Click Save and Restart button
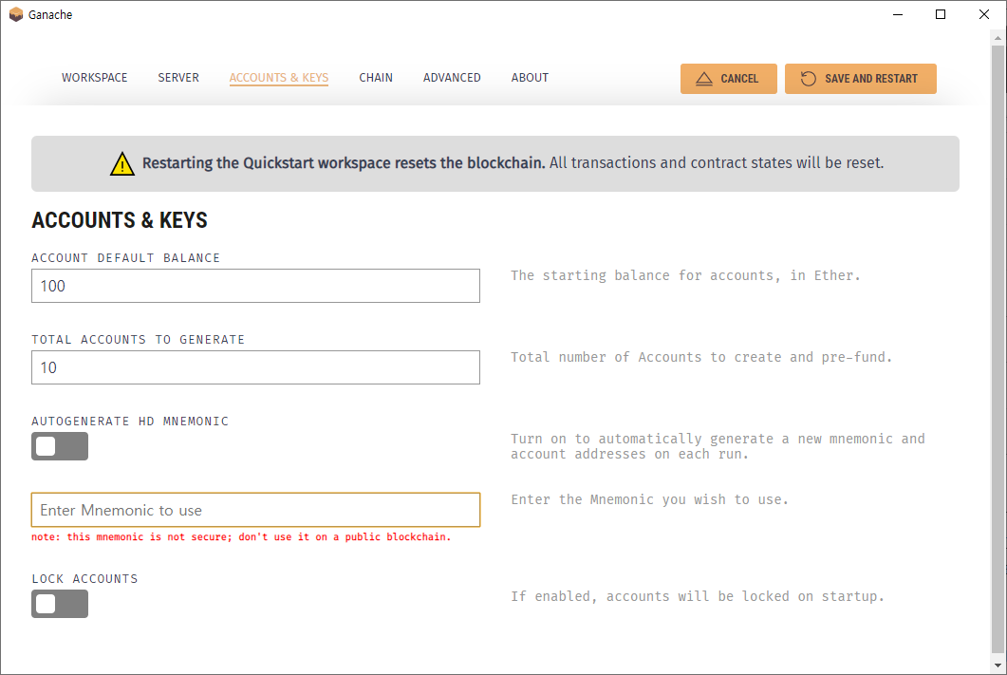The height and width of the screenshot is (675, 1007). (x=861, y=79)
